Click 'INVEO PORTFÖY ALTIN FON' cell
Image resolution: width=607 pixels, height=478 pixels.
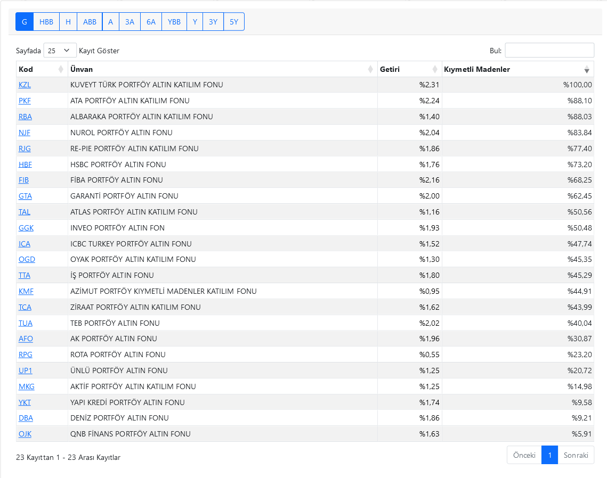coord(223,228)
